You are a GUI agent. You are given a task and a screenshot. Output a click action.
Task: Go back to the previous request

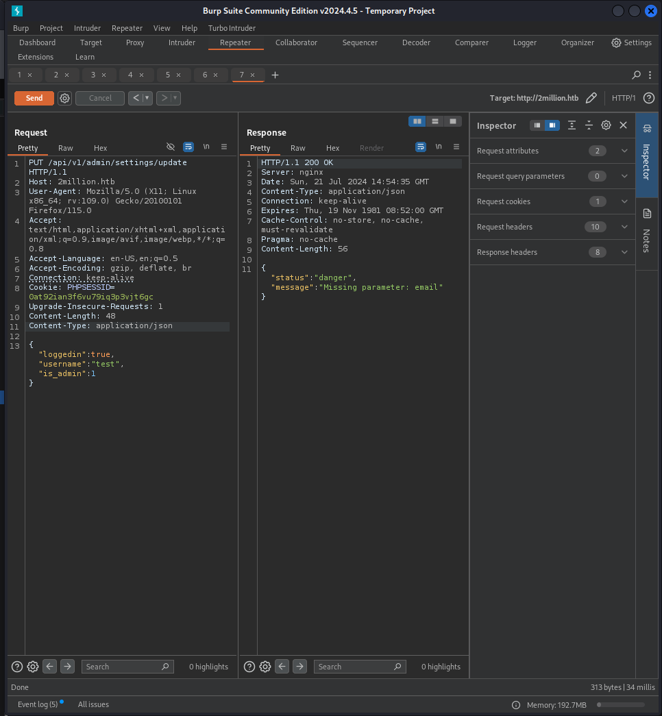136,98
